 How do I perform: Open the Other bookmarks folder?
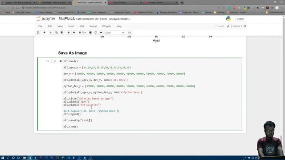[x=274, y=12]
